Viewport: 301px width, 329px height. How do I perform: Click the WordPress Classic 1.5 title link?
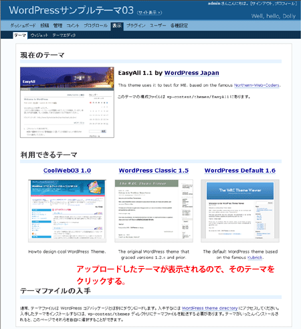(x=154, y=171)
